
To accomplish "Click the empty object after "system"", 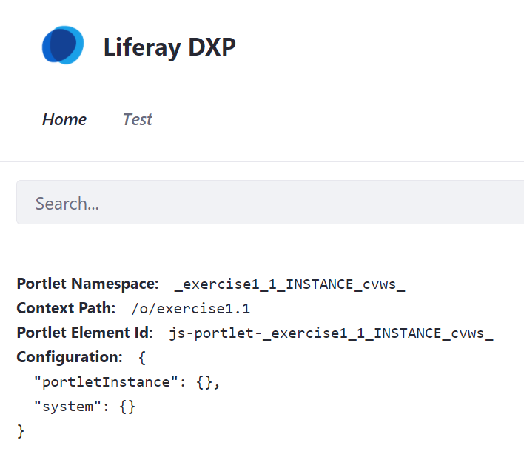I will click(x=127, y=407).
